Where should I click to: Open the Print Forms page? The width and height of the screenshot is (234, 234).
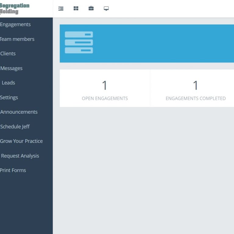[13, 170]
